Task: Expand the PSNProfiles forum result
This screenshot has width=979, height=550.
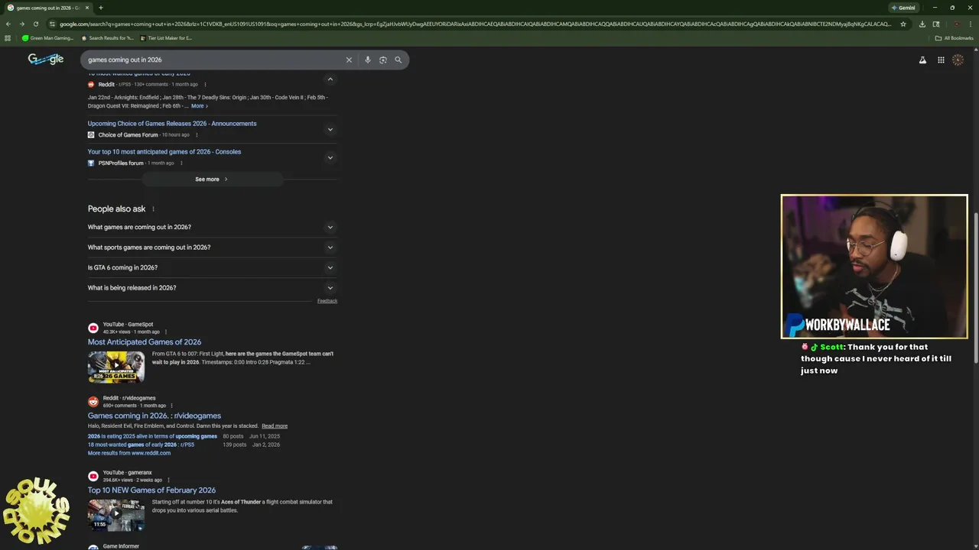Action: click(x=330, y=157)
